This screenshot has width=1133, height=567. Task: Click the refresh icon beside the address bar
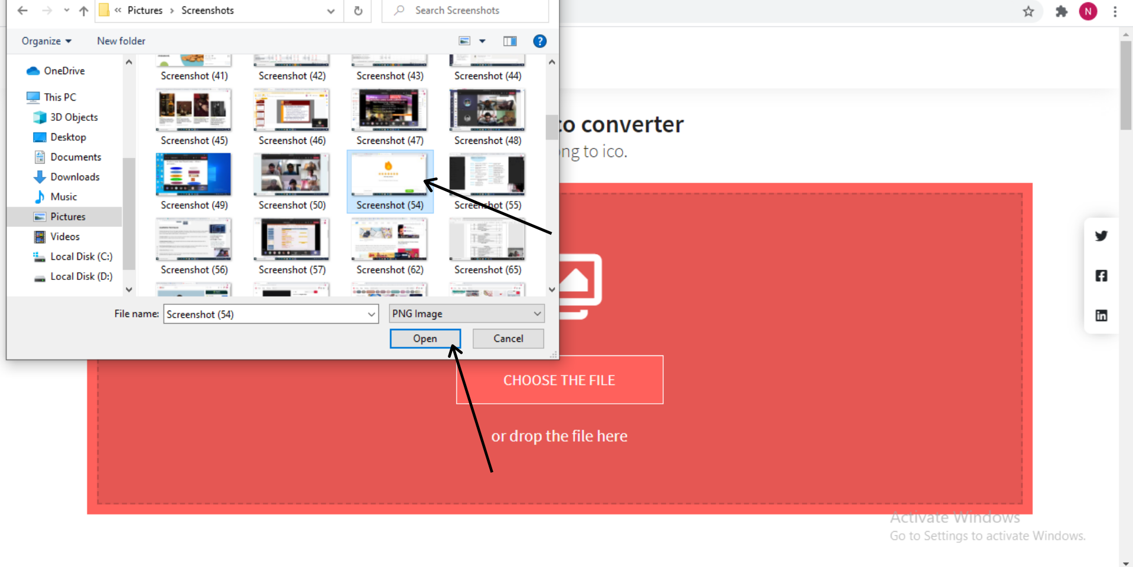(x=358, y=11)
